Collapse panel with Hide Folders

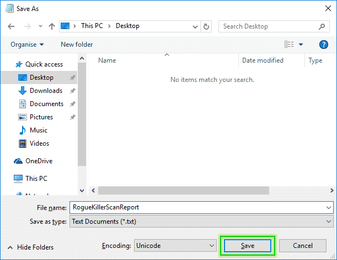click(33, 247)
